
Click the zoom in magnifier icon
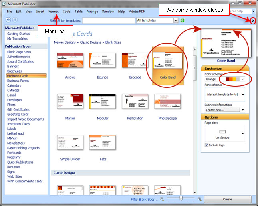[x=200, y=199]
